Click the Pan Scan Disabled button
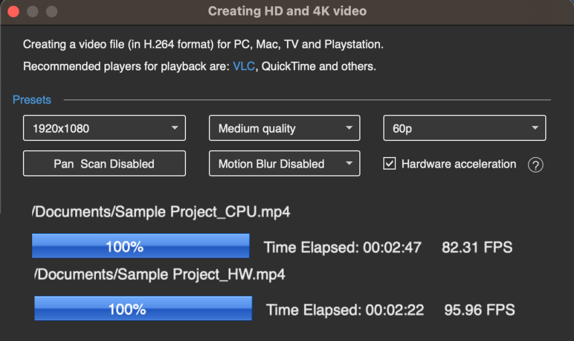Image resolution: width=574 pixels, height=341 pixels. coord(104,164)
